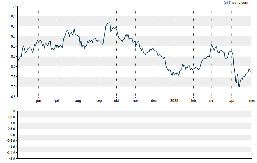The image size is (257, 163).
Task: Click the '0 d.' lower axis label
Action: click(x=13, y=135)
